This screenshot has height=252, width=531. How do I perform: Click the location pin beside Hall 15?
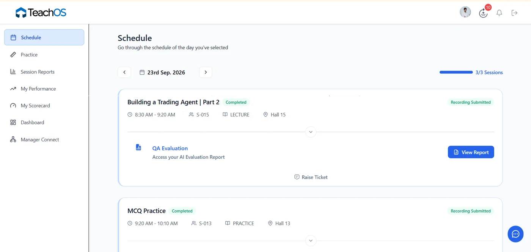265,114
